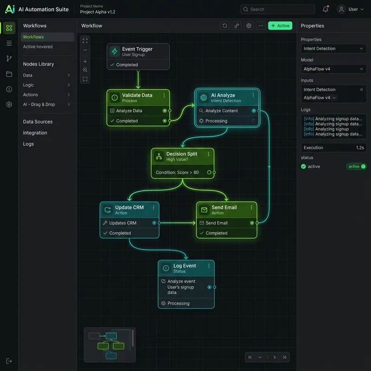Click the refresh icon in workflow toolbar
This screenshot has height=371, width=371.
click(224, 26)
